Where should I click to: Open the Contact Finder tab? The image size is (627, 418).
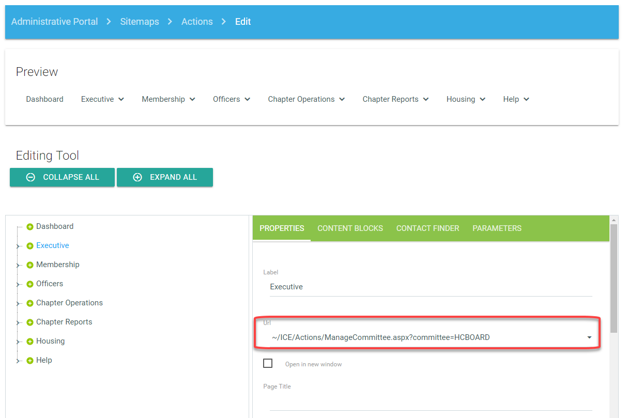click(x=427, y=228)
